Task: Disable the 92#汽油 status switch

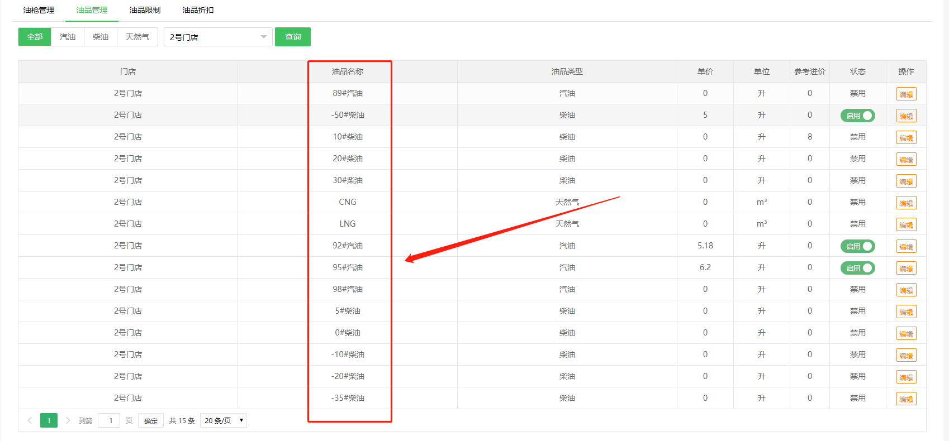Action: 857,246
